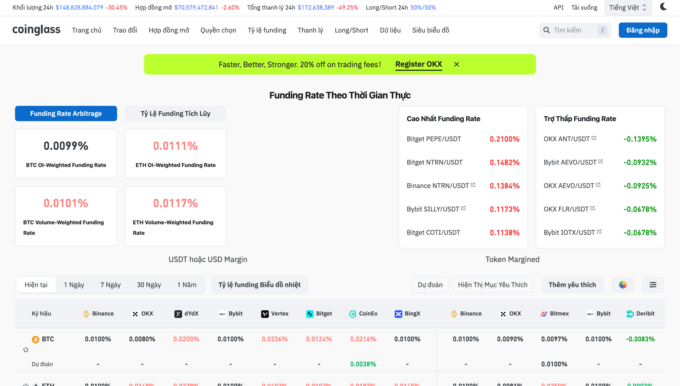Click the Bybit column in USDT-margin section
Image resolution: width=680 pixels, height=386 pixels.
click(x=231, y=314)
